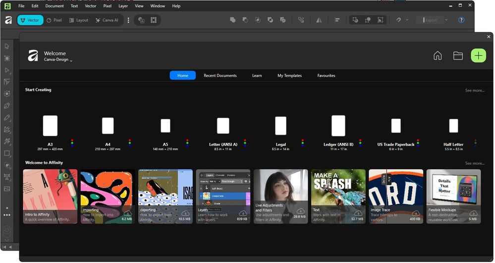The height and width of the screenshot is (263, 495).
Task: Select the Node tool in left toolbar
Action: click(7, 70)
